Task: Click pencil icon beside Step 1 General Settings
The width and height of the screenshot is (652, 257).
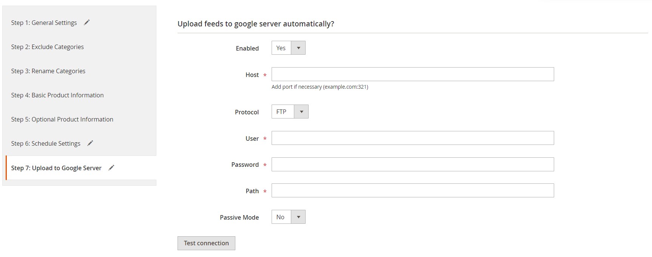Action: (x=87, y=23)
